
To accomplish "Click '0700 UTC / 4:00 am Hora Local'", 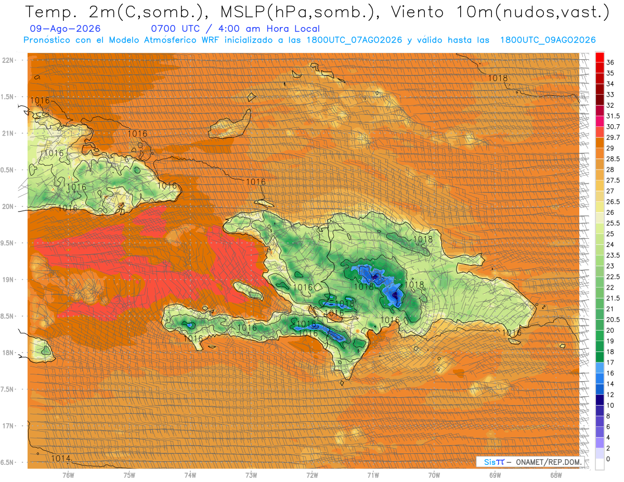I will tap(235, 29).
